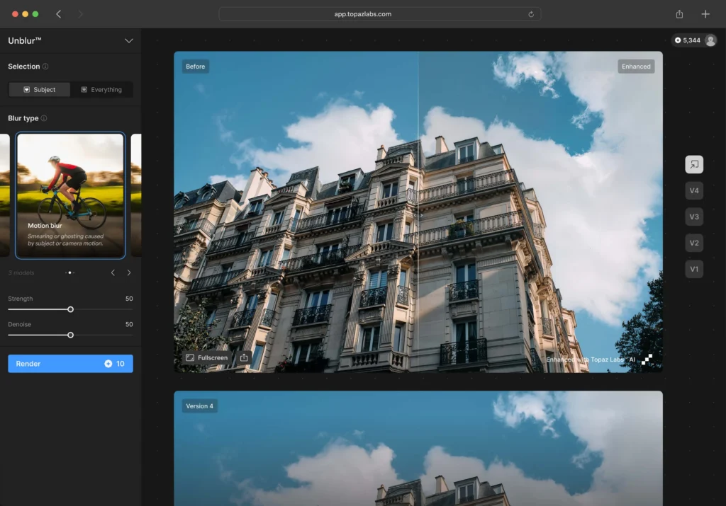Viewport: 726px width, 506px height.
Task: Switch to version V1
Action: tap(694, 269)
